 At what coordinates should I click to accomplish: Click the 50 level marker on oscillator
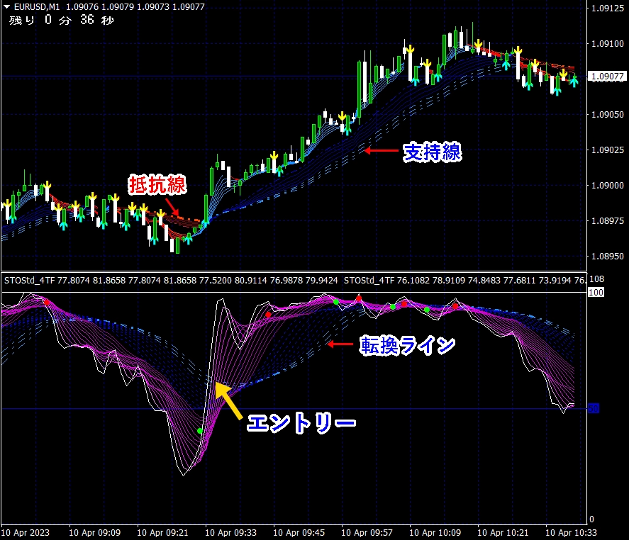click(x=594, y=408)
